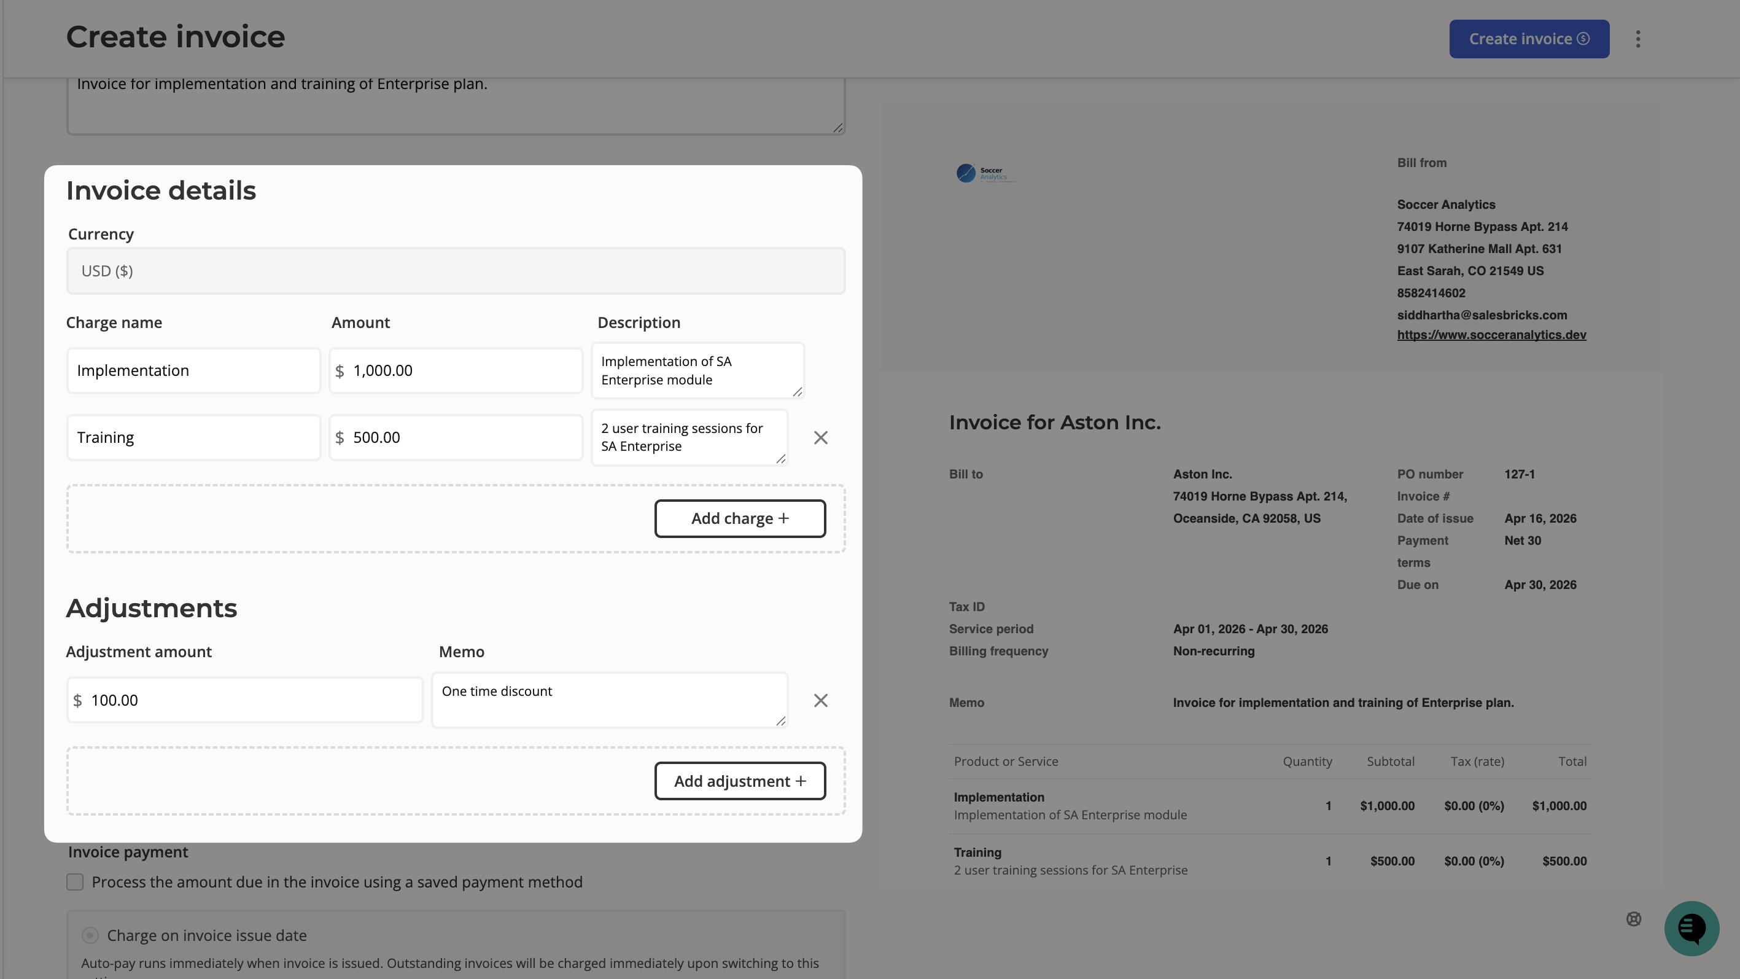Image resolution: width=1740 pixels, height=979 pixels.
Task: Add another adjustment
Action: tap(740, 781)
